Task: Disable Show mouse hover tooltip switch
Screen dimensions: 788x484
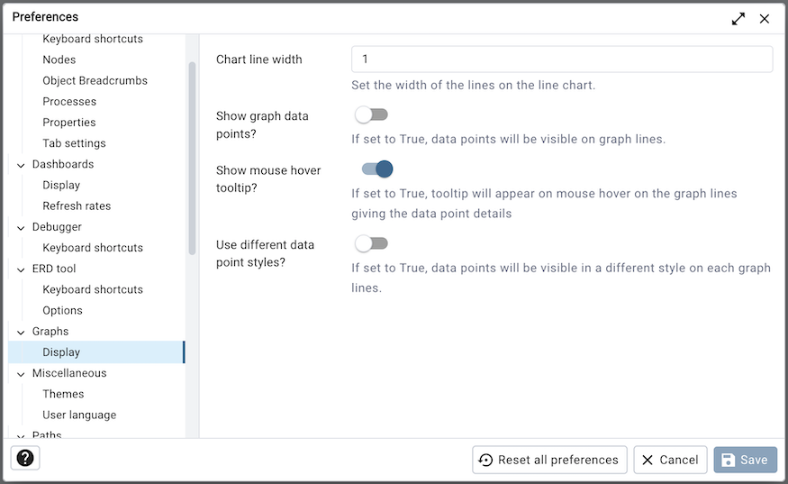Action: 377,169
